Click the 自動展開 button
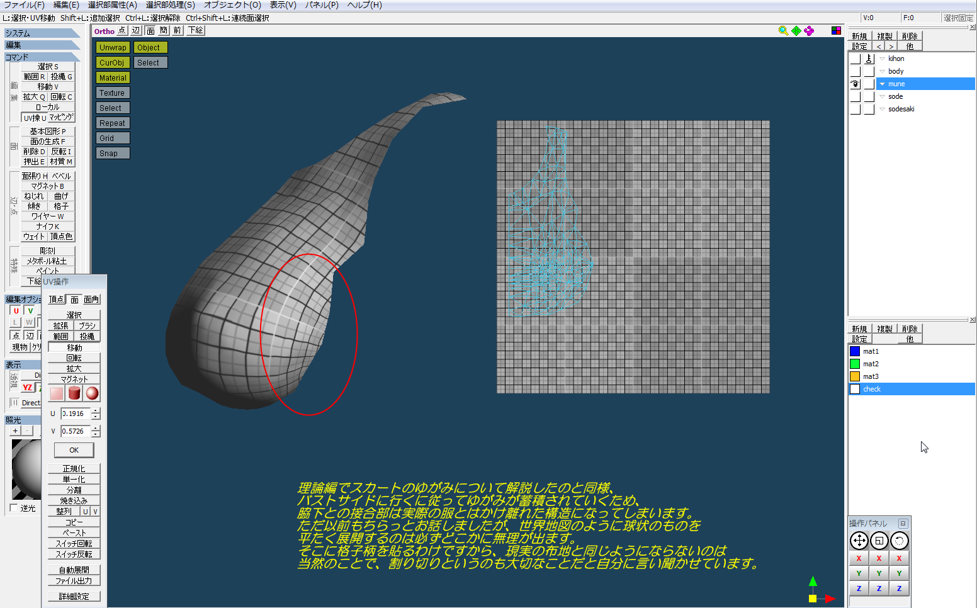Image resolution: width=977 pixels, height=608 pixels. pos(74,570)
